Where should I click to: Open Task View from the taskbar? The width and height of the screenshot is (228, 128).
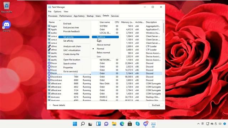(90, 124)
